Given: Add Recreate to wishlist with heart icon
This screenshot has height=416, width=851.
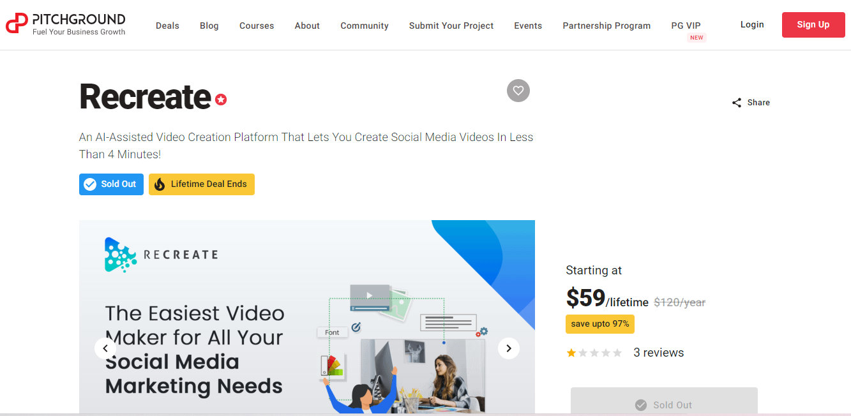Looking at the screenshot, I should click(x=518, y=91).
